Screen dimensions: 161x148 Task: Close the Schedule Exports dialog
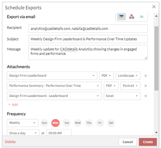pyautogui.click(x=154, y=7)
